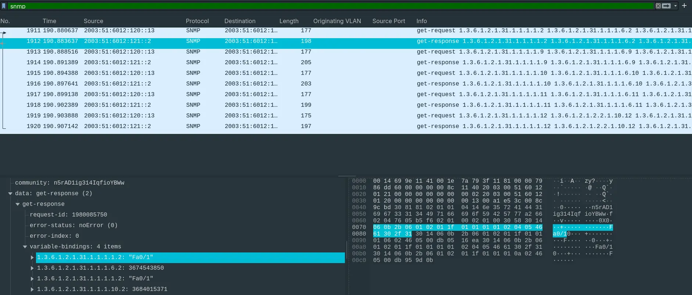The image size is (692, 295).
Task: Expand the 1.3.6.1.2.1.31.1.1.1.10.2 binding
Action: [32, 289]
